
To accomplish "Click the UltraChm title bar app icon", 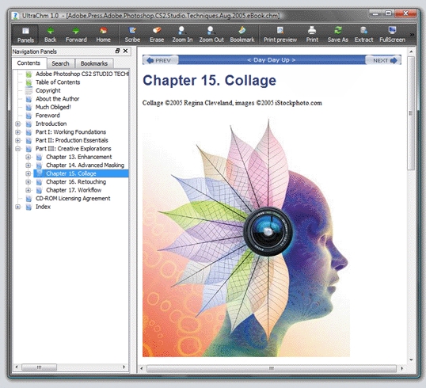I will (16, 16).
